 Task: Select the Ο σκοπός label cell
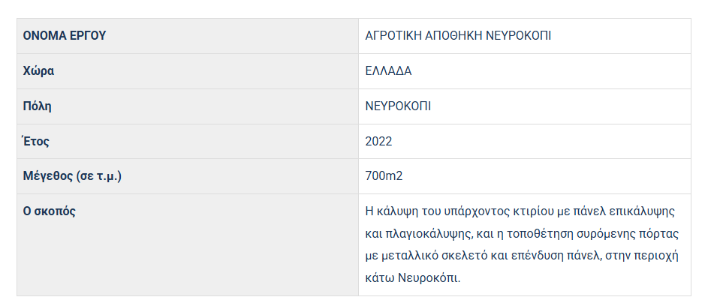click(50, 211)
